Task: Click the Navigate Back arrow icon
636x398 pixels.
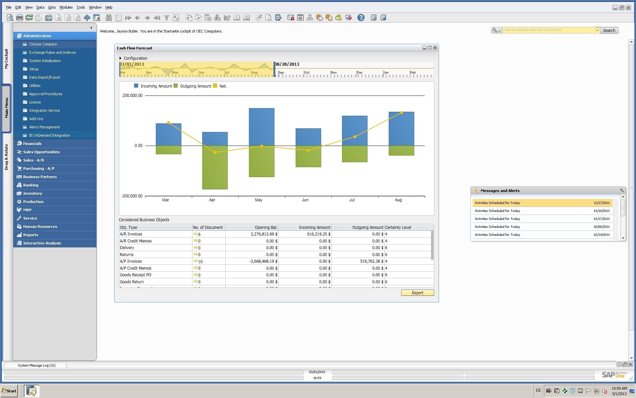Action: point(138,18)
